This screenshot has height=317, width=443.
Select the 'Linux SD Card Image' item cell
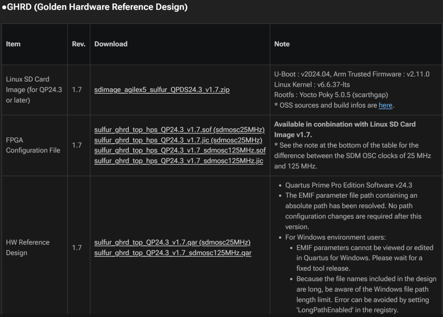[34, 90]
